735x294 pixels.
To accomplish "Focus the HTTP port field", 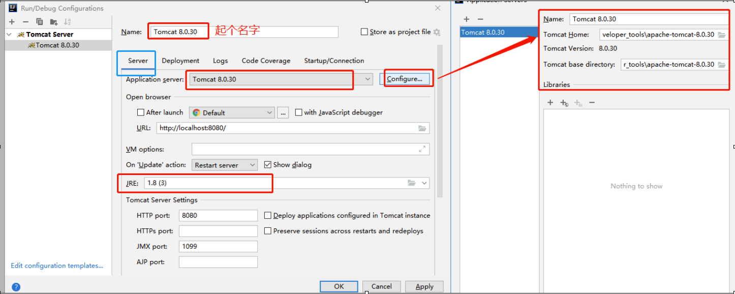I will tap(218, 216).
